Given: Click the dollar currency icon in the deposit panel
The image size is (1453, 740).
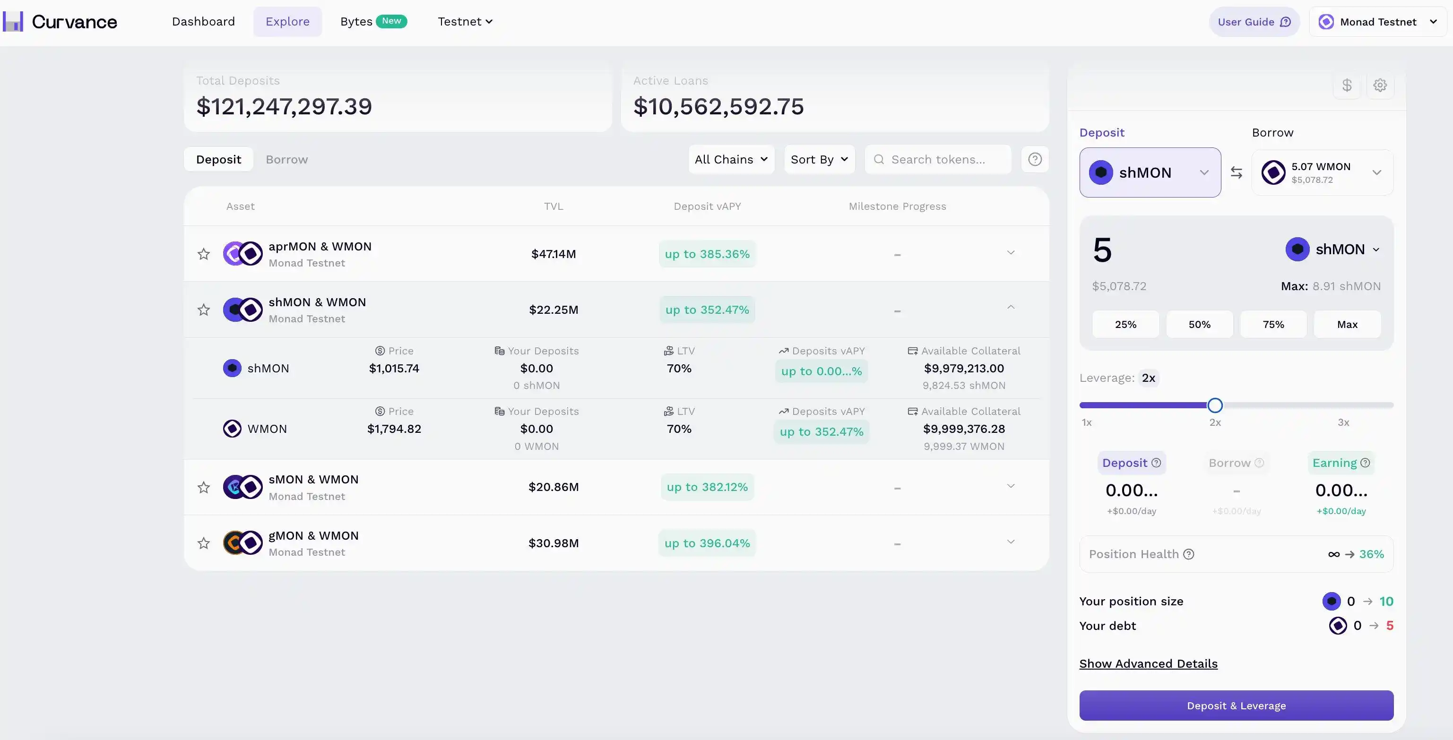Looking at the screenshot, I should point(1347,85).
